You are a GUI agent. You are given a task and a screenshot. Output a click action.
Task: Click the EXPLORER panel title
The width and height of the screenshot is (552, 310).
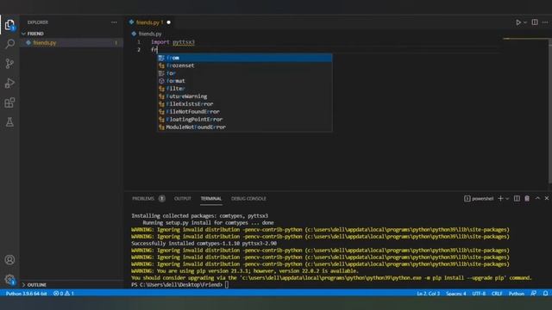(x=38, y=22)
